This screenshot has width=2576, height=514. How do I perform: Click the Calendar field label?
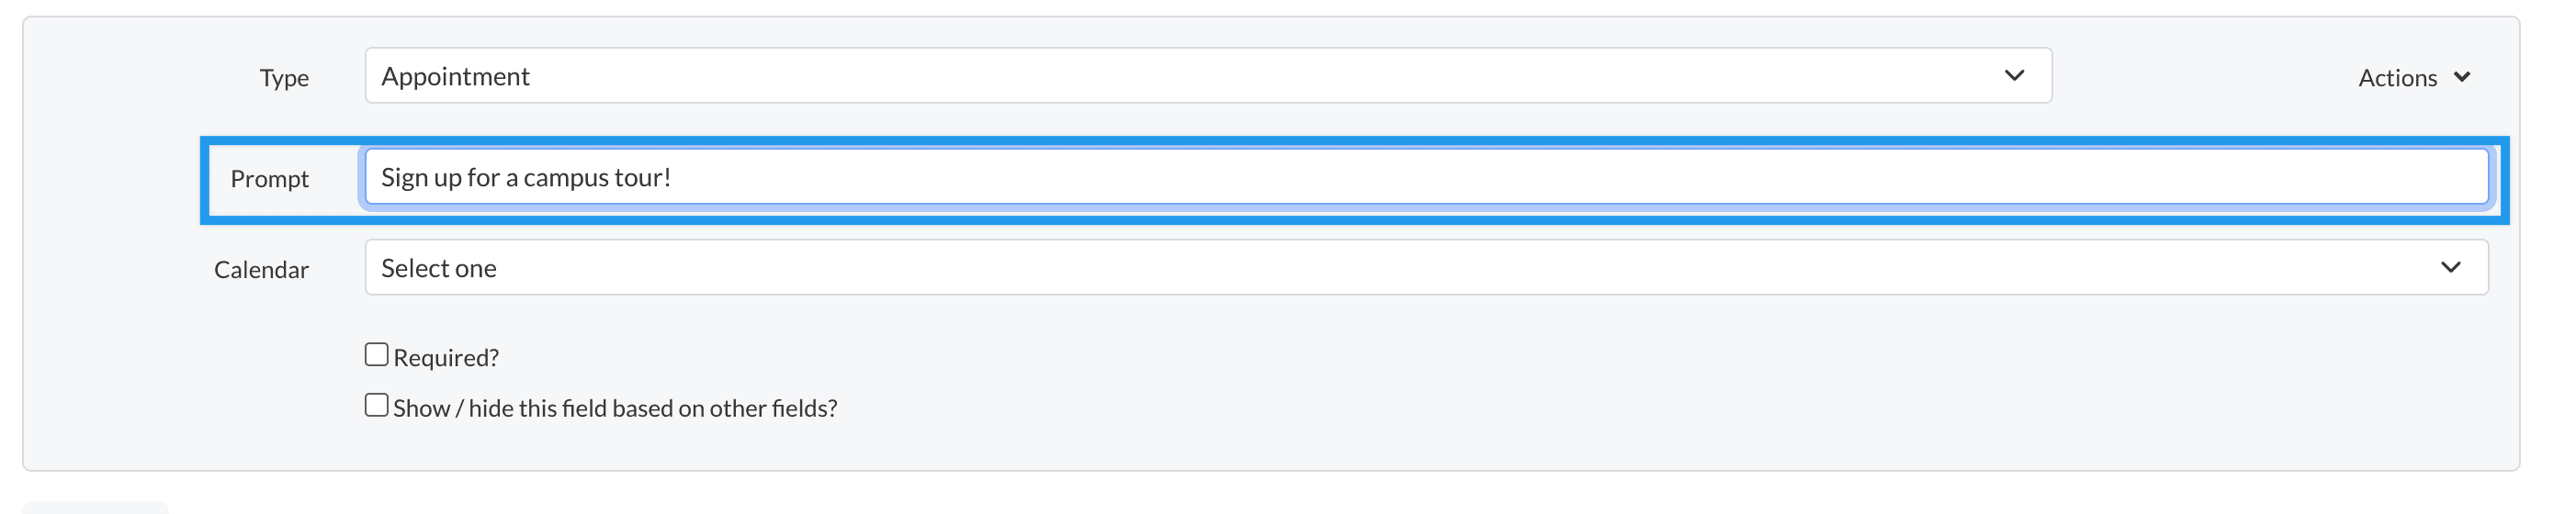[261, 270]
